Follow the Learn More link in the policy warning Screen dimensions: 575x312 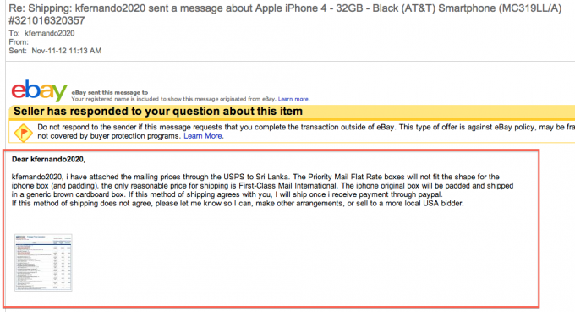coord(203,136)
